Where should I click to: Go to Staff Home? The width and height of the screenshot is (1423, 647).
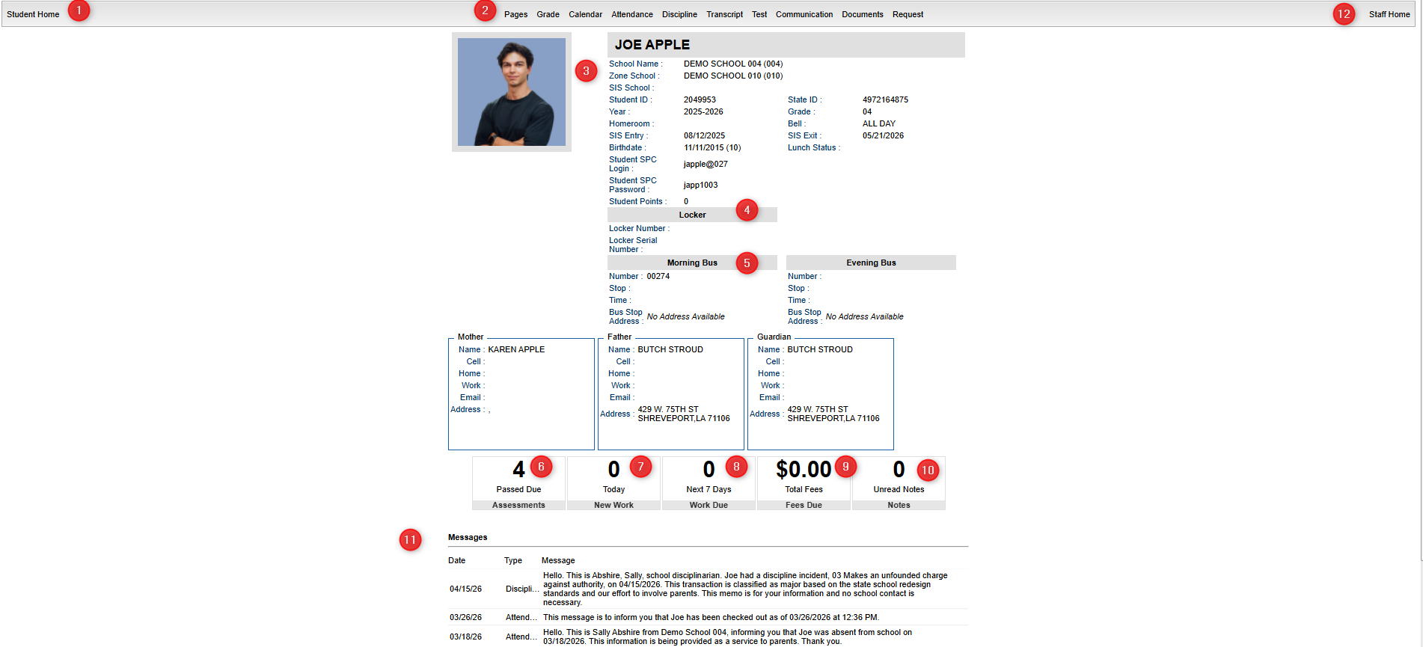coord(1389,14)
